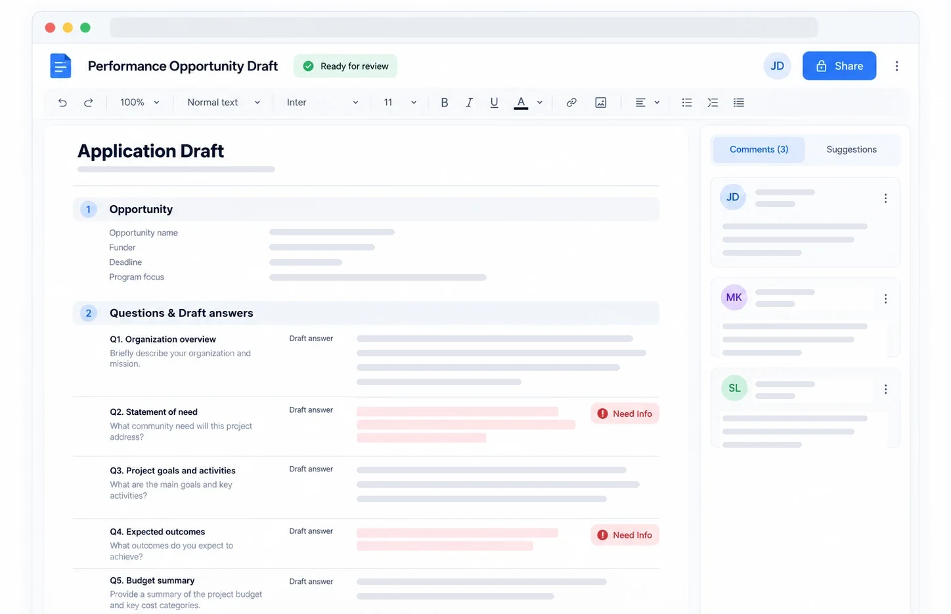This screenshot has width=951, height=614.
Task: Expand the alignment options chevron
Action: click(657, 103)
